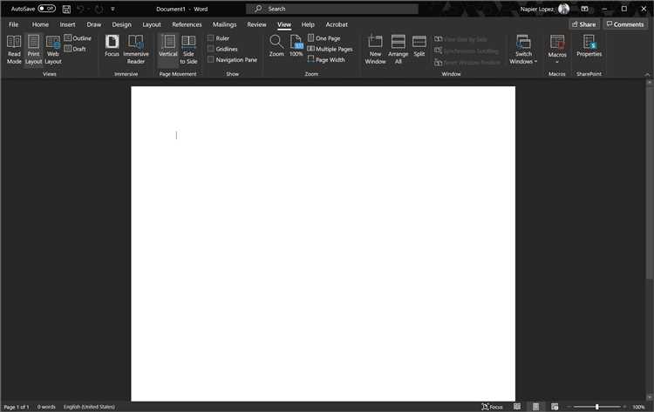The image size is (654, 412).
Task: Open the Zoom dialog
Action: [276, 46]
